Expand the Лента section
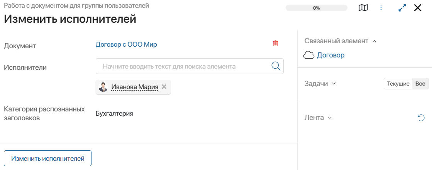 pos(330,118)
